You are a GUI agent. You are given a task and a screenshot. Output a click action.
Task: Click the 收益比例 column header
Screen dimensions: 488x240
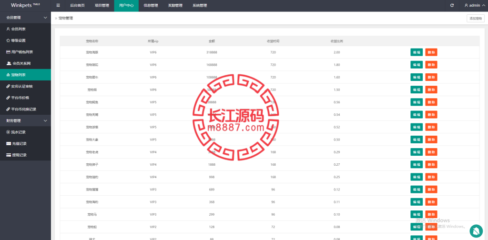337,41
